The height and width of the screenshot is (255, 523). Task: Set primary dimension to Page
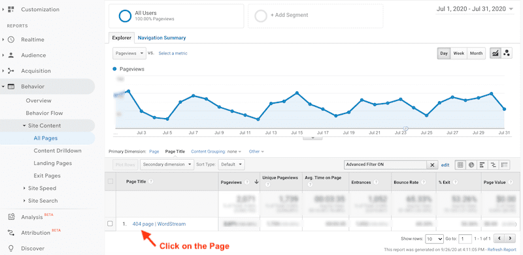click(x=154, y=151)
